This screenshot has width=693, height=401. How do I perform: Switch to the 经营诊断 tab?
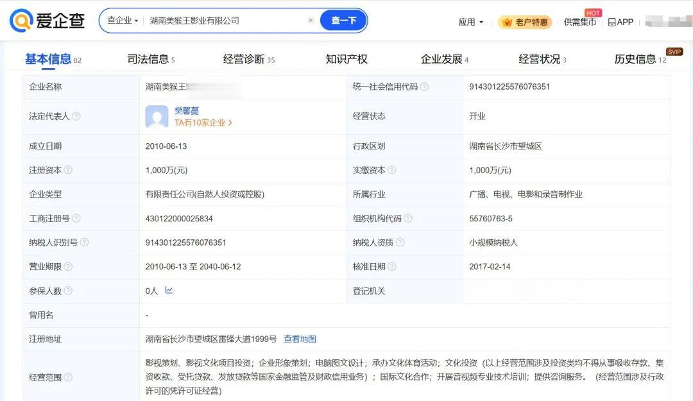pyautogui.click(x=249, y=59)
